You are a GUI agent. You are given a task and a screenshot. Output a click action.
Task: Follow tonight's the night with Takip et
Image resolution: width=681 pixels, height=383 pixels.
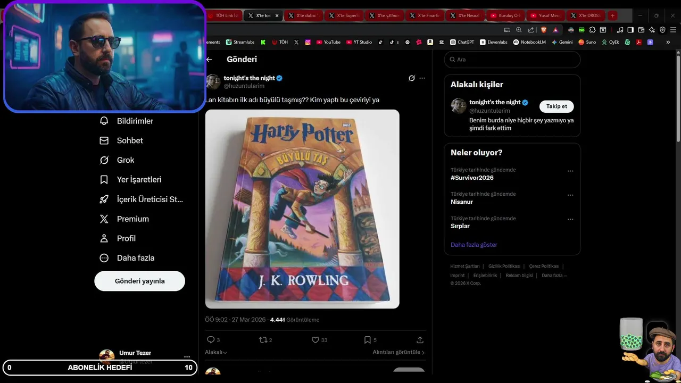click(x=557, y=106)
